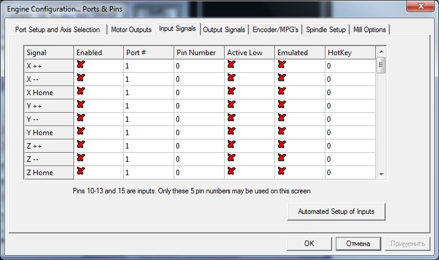Toggle Enabled mark for Y -- signal
The image size is (439, 260).
click(81, 118)
